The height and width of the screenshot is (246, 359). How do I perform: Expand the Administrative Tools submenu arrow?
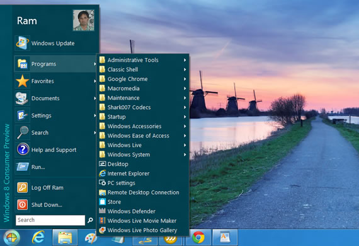pyautogui.click(x=185, y=60)
